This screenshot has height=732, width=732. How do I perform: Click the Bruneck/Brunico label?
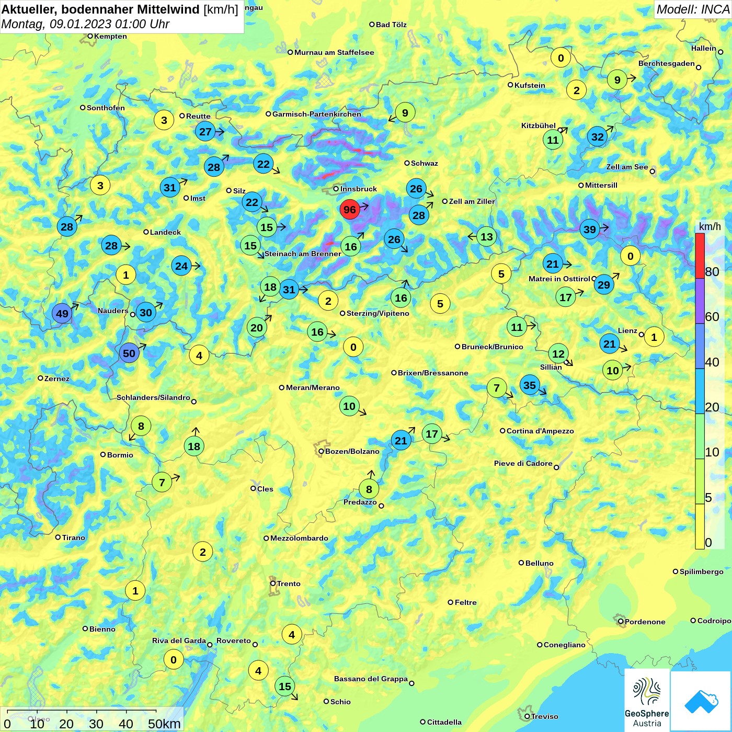click(493, 347)
